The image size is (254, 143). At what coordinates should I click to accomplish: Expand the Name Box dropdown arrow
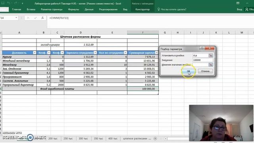(x=16, y=17)
